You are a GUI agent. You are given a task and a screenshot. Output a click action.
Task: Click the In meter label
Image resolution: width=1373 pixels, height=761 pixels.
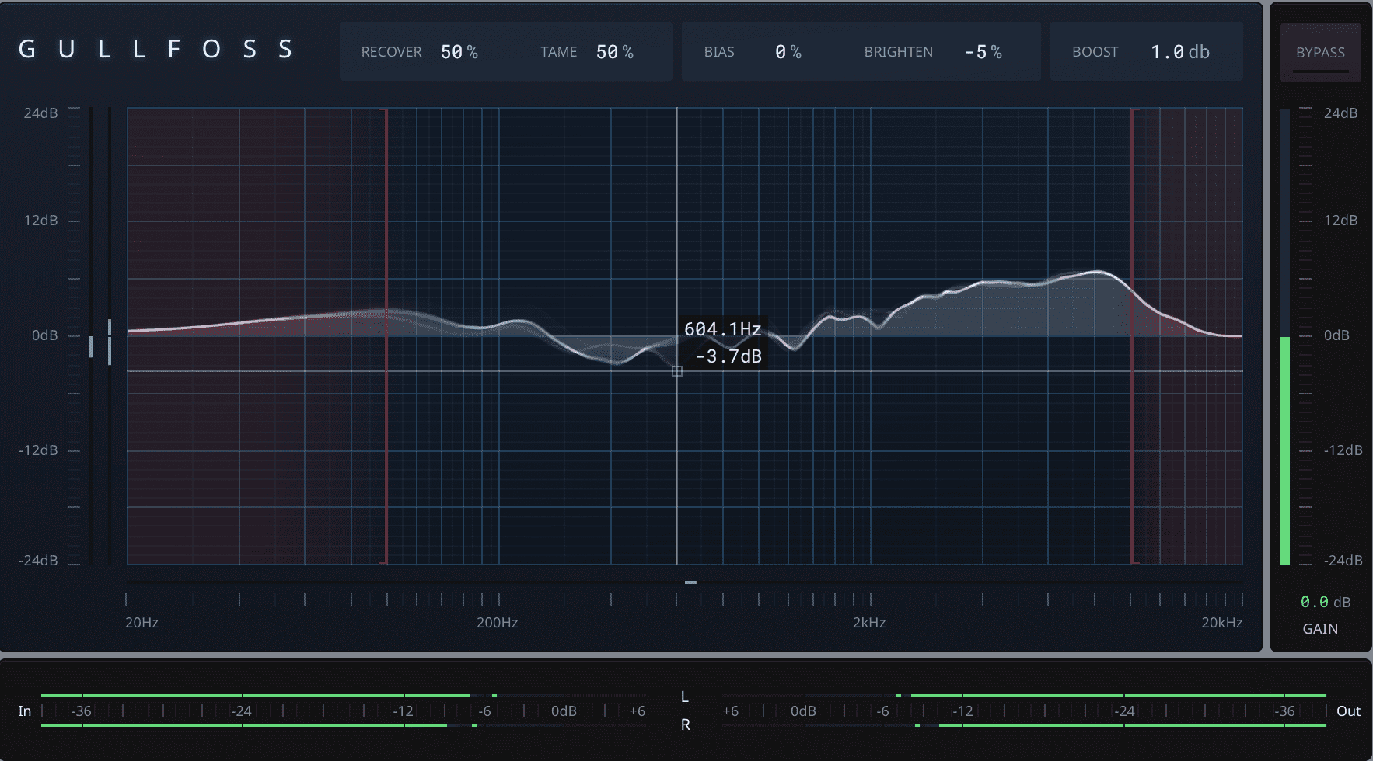pyautogui.click(x=25, y=711)
